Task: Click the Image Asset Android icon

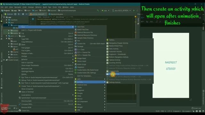Action: pyautogui.click(x=76, y=58)
